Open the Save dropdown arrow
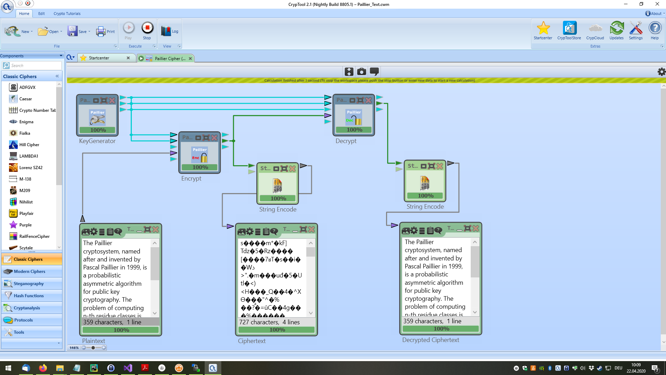The image size is (666, 375). click(89, 32)
